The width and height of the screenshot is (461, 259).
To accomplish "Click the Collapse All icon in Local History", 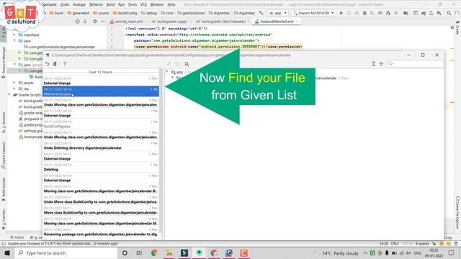I will (381, 64).
